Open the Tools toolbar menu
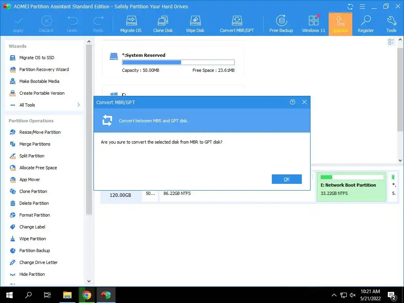This screenshot has height=303, width=404. pos(391,24)
